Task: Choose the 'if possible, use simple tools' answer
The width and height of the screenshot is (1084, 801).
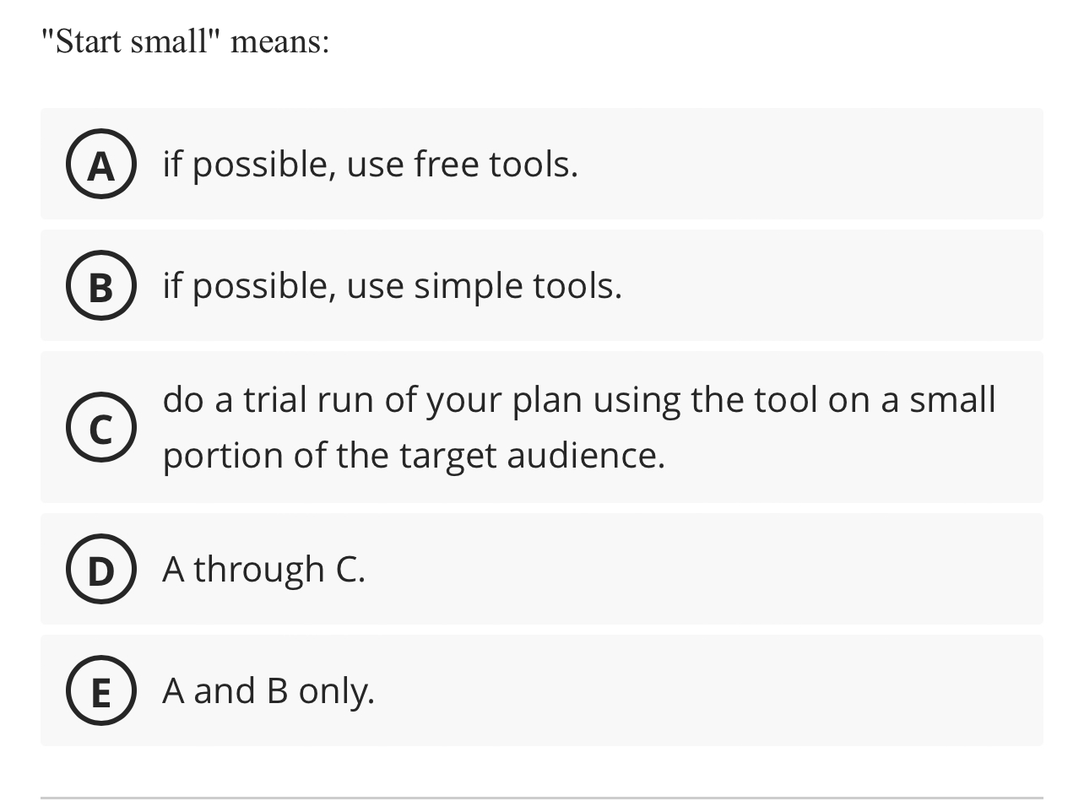Action: click(x=391, y=285)
